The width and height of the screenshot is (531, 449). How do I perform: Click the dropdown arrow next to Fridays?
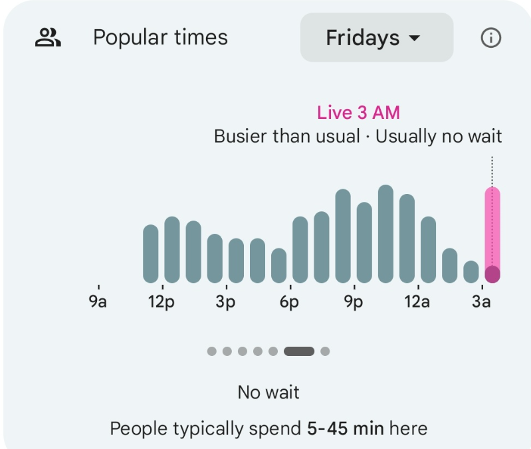tap(415, 39)
